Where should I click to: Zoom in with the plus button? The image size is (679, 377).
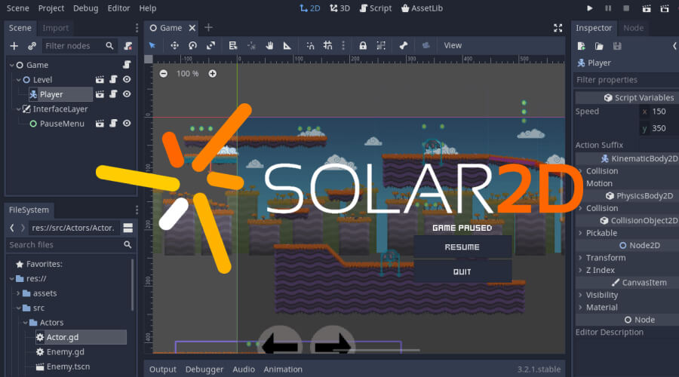(x=212, y=74)
